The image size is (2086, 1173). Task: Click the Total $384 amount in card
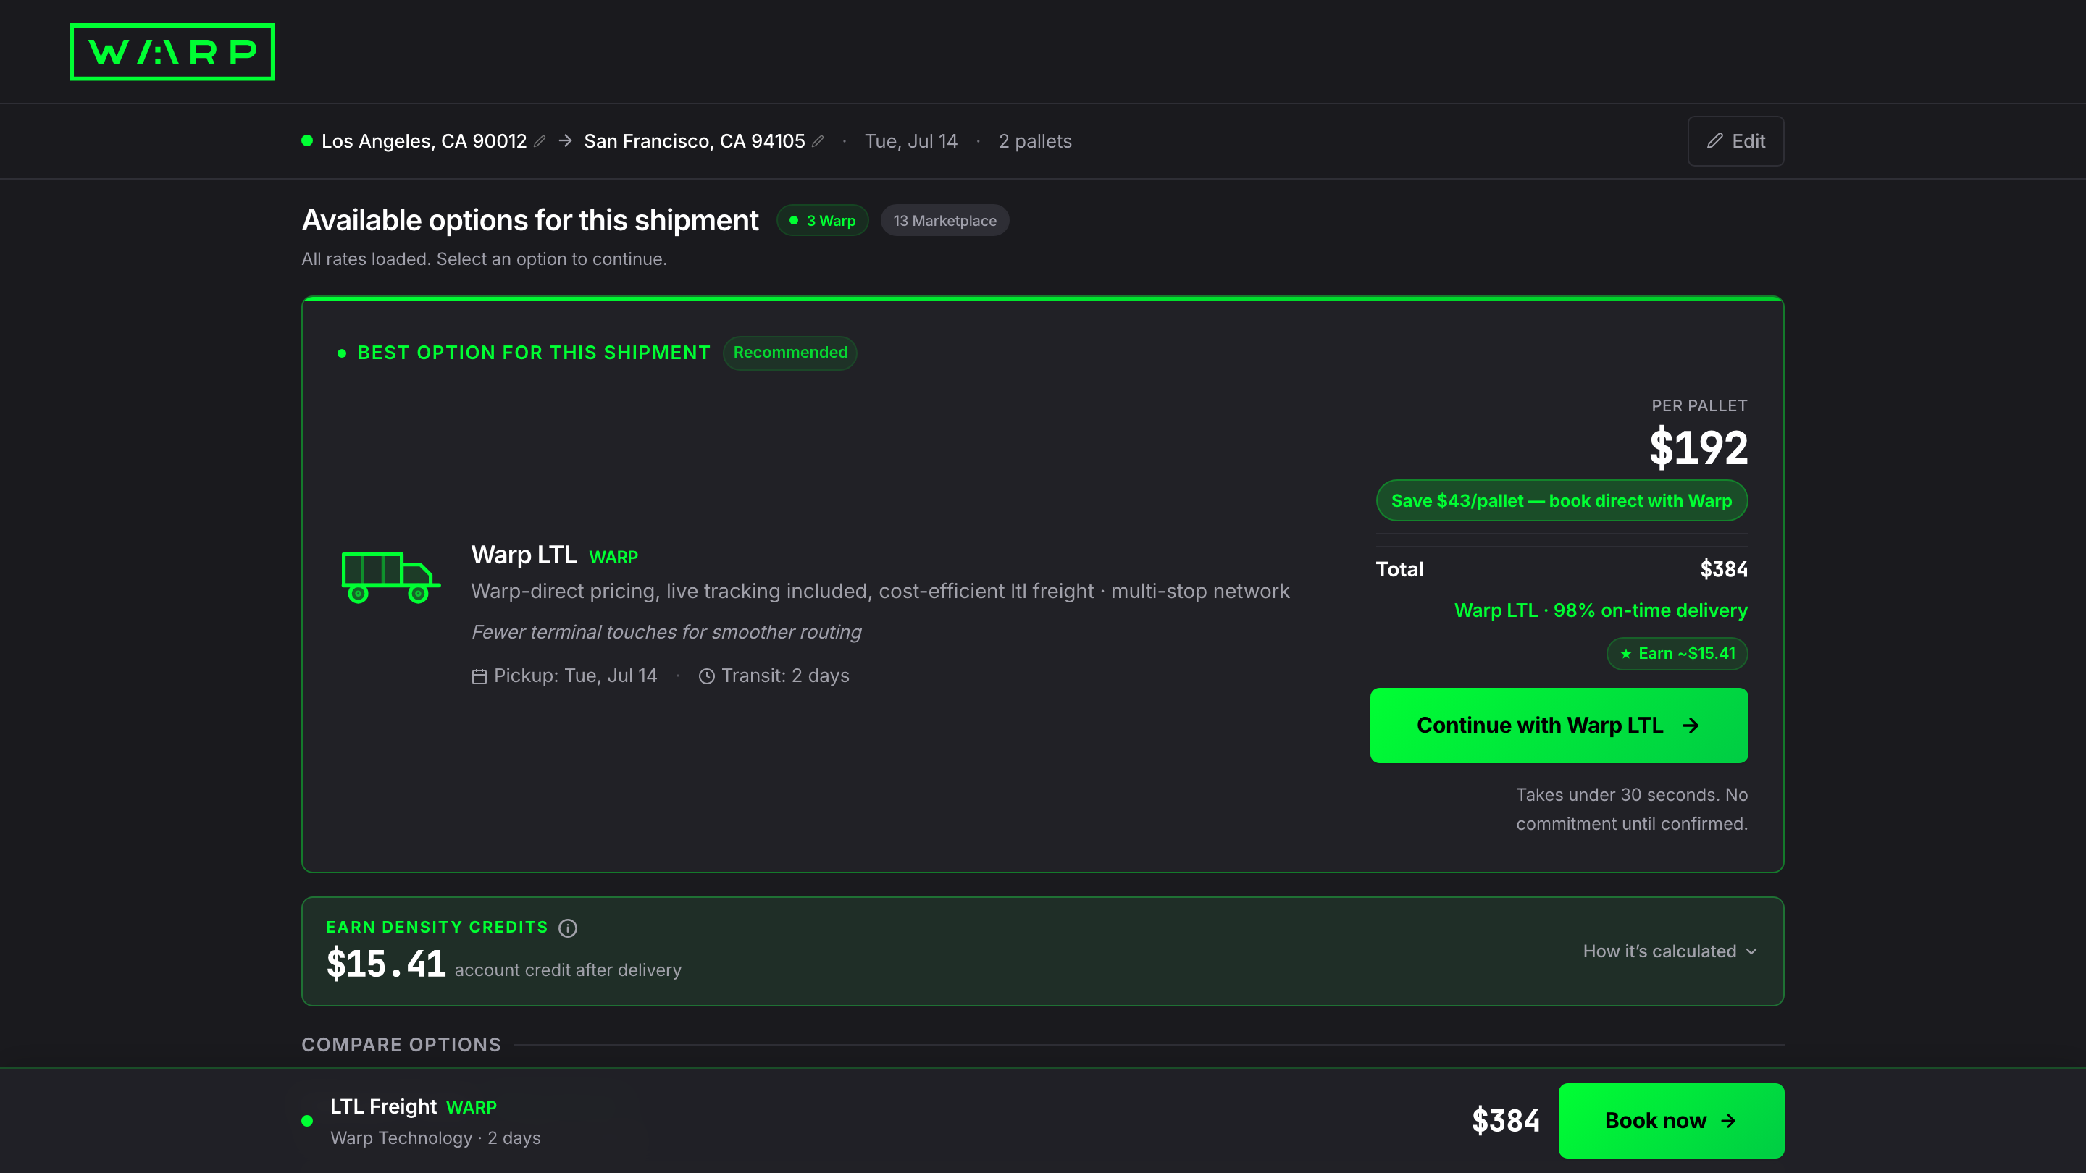(x=1724, y=570)
